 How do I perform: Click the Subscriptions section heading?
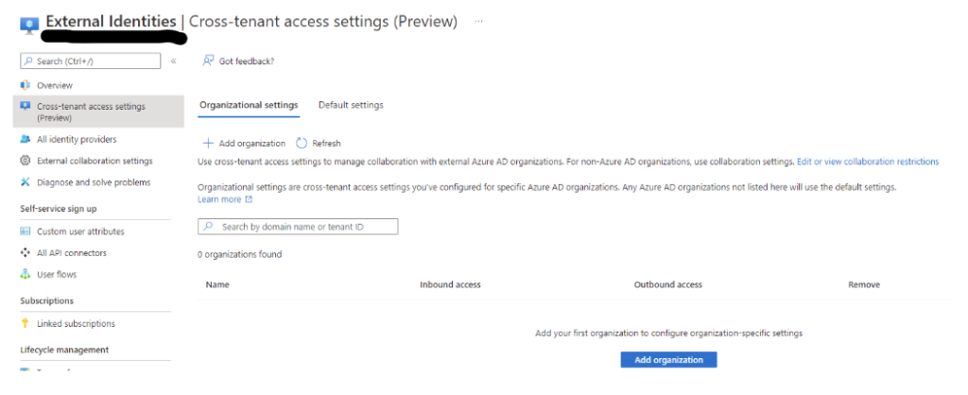(x=47, y=301)
